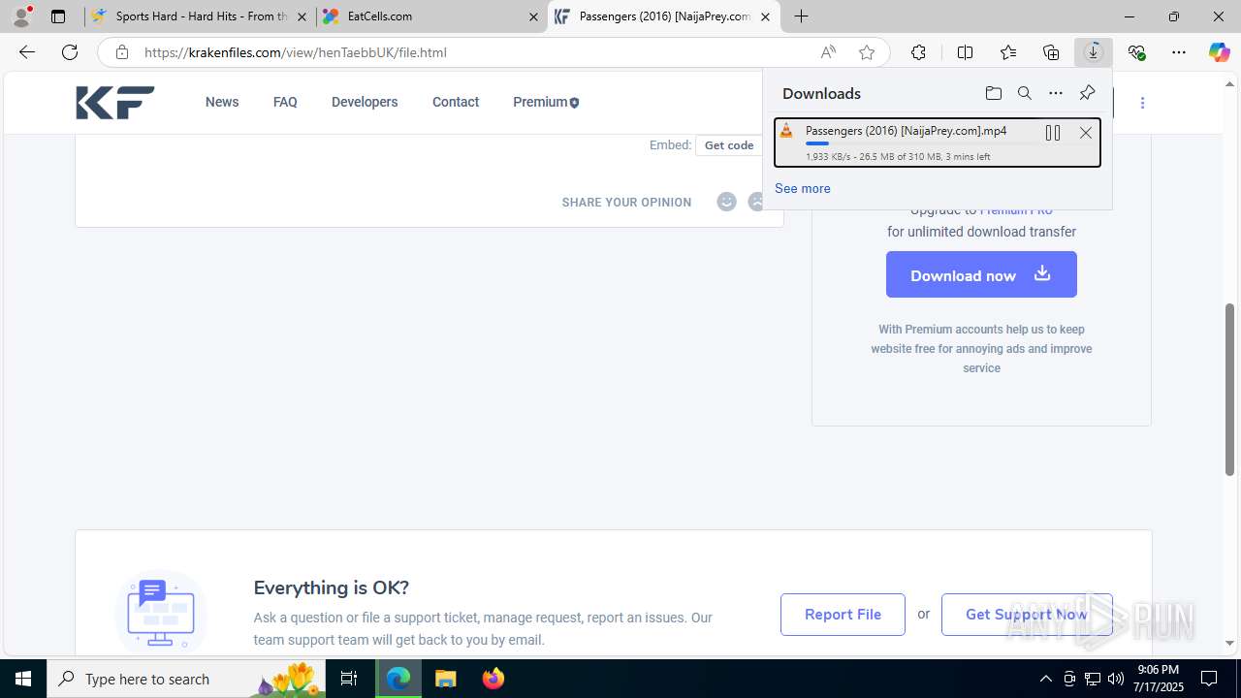The height and width of the screenshot is (698, 1241).
Task: Click the Report File button
Action: [843, 615]
